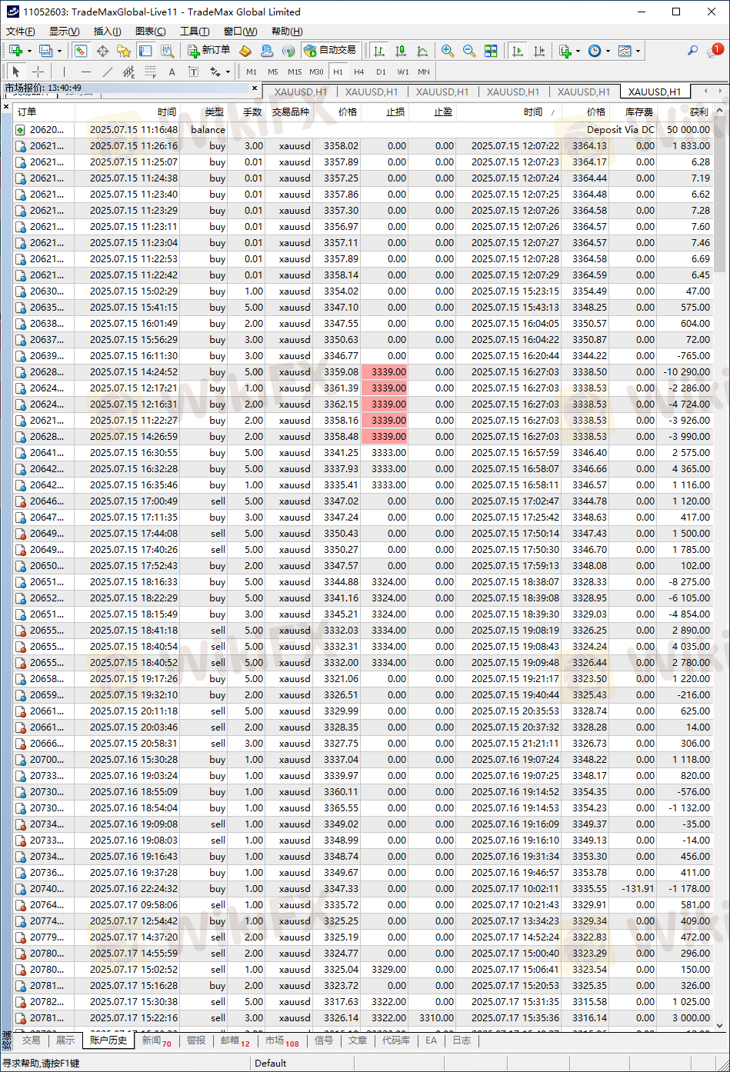Select the Crosshair tool
Viewport: 730px width, 1072px height.
(38, 72)
